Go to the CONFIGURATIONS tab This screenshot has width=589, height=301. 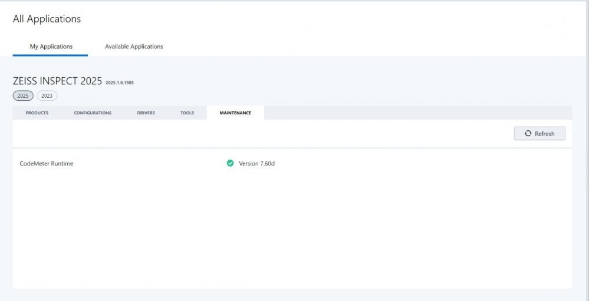coord(93,113)
